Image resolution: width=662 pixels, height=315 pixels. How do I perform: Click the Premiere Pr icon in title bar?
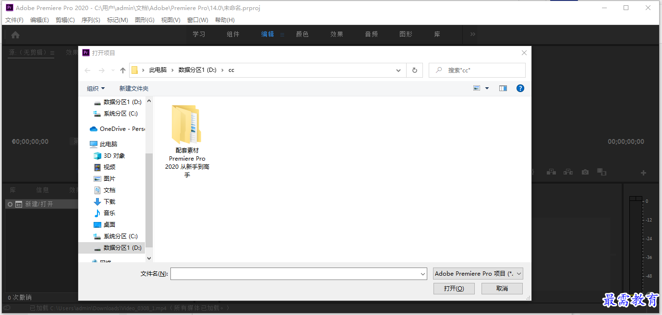9,8
